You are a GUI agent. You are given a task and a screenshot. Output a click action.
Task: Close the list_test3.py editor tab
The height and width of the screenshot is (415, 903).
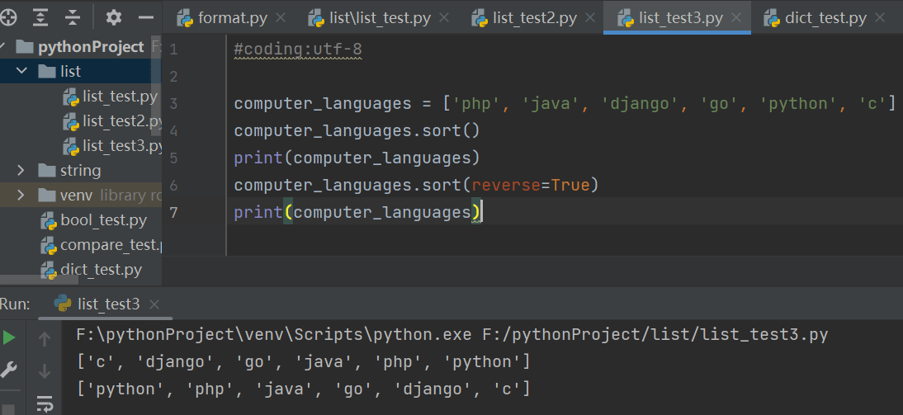tap(736, 18)
